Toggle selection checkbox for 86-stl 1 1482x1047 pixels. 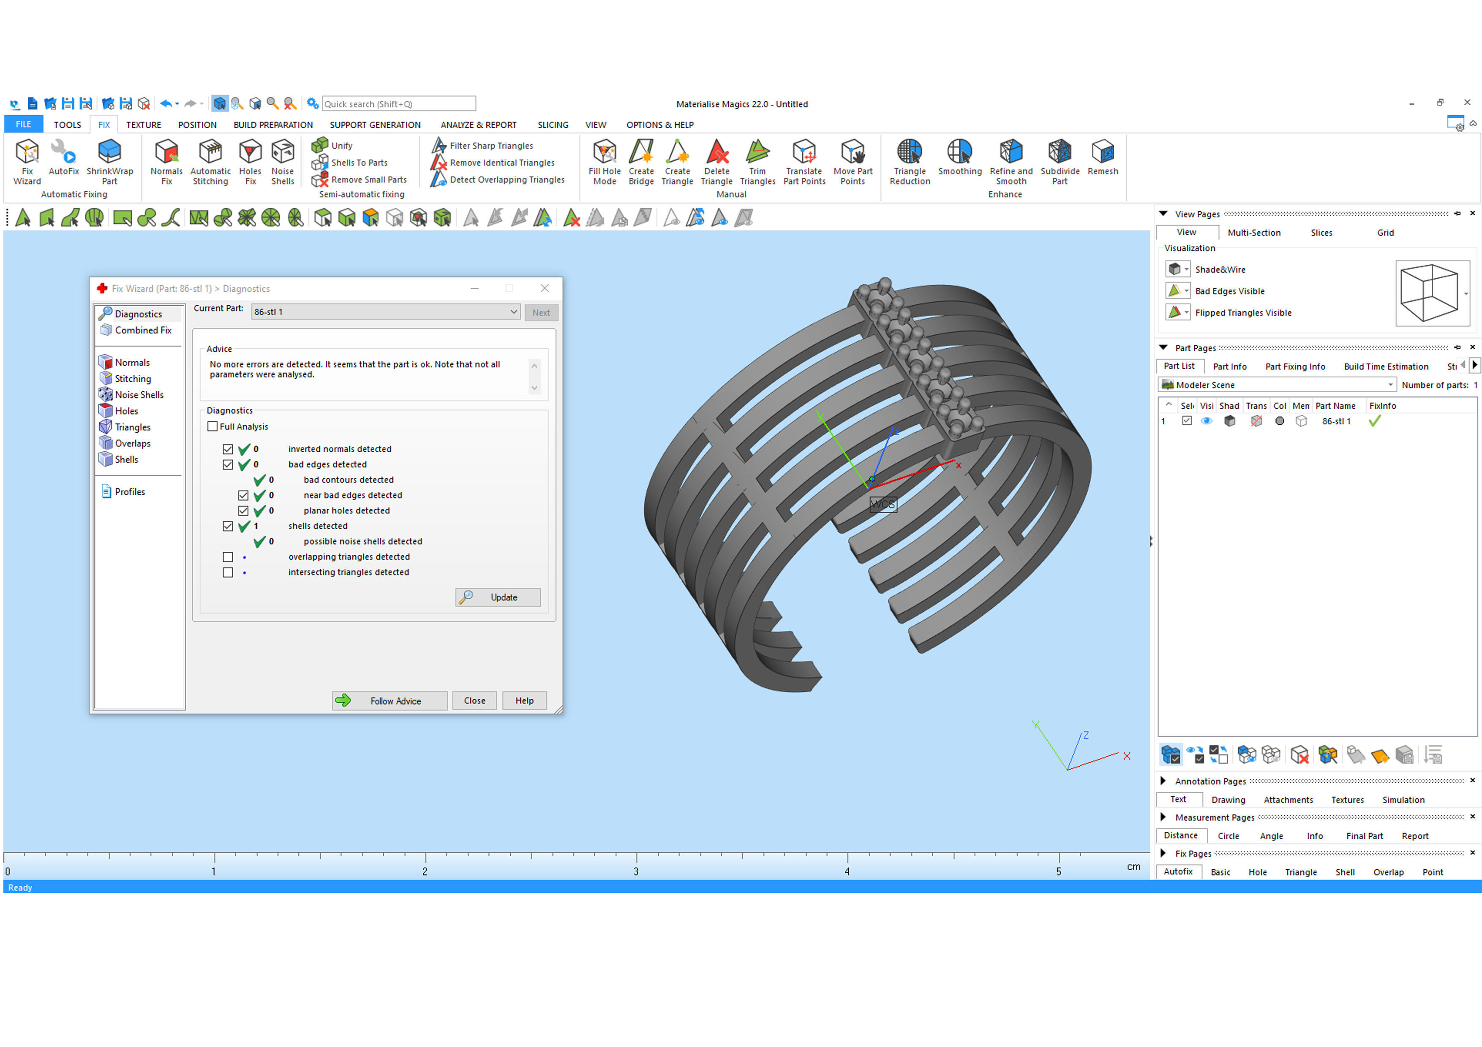coord(1186,420)
